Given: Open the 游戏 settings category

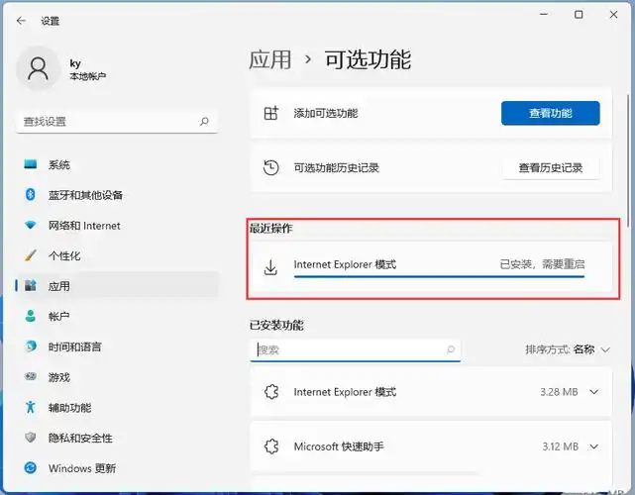Looking at the screenshot, I should 58,377.
